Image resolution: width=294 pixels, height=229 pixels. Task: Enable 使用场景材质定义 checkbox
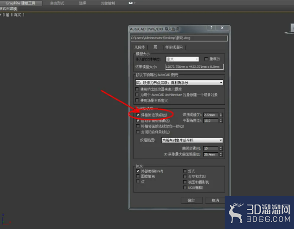click(137, 100)
